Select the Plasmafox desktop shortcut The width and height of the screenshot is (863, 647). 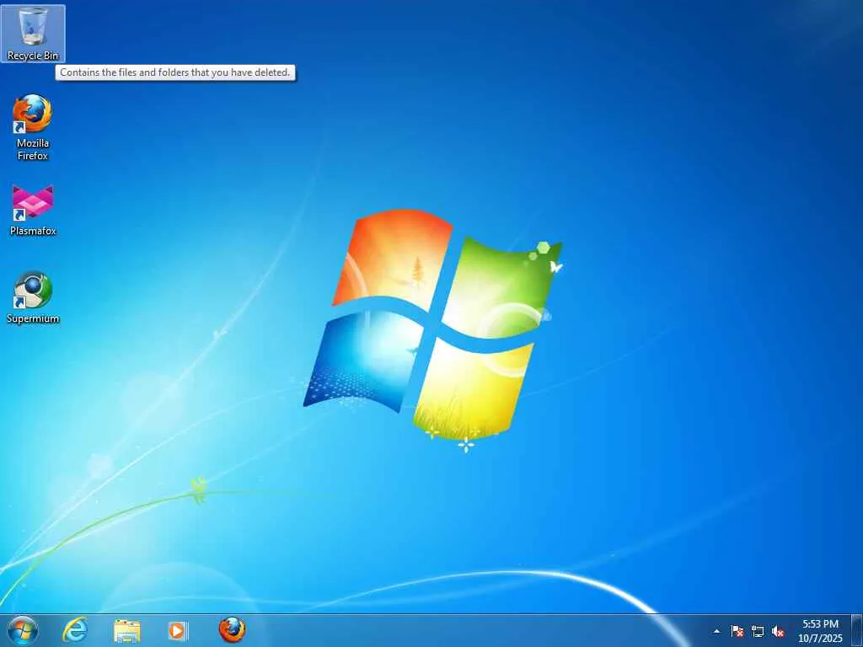(33, 211)
